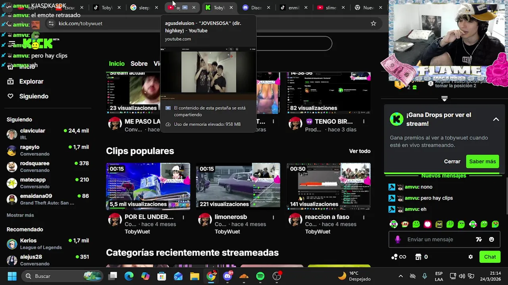Play the reaccion a faso clip thumbnail
This screenshot has height=285, width=508.
[x=329, y=186]
